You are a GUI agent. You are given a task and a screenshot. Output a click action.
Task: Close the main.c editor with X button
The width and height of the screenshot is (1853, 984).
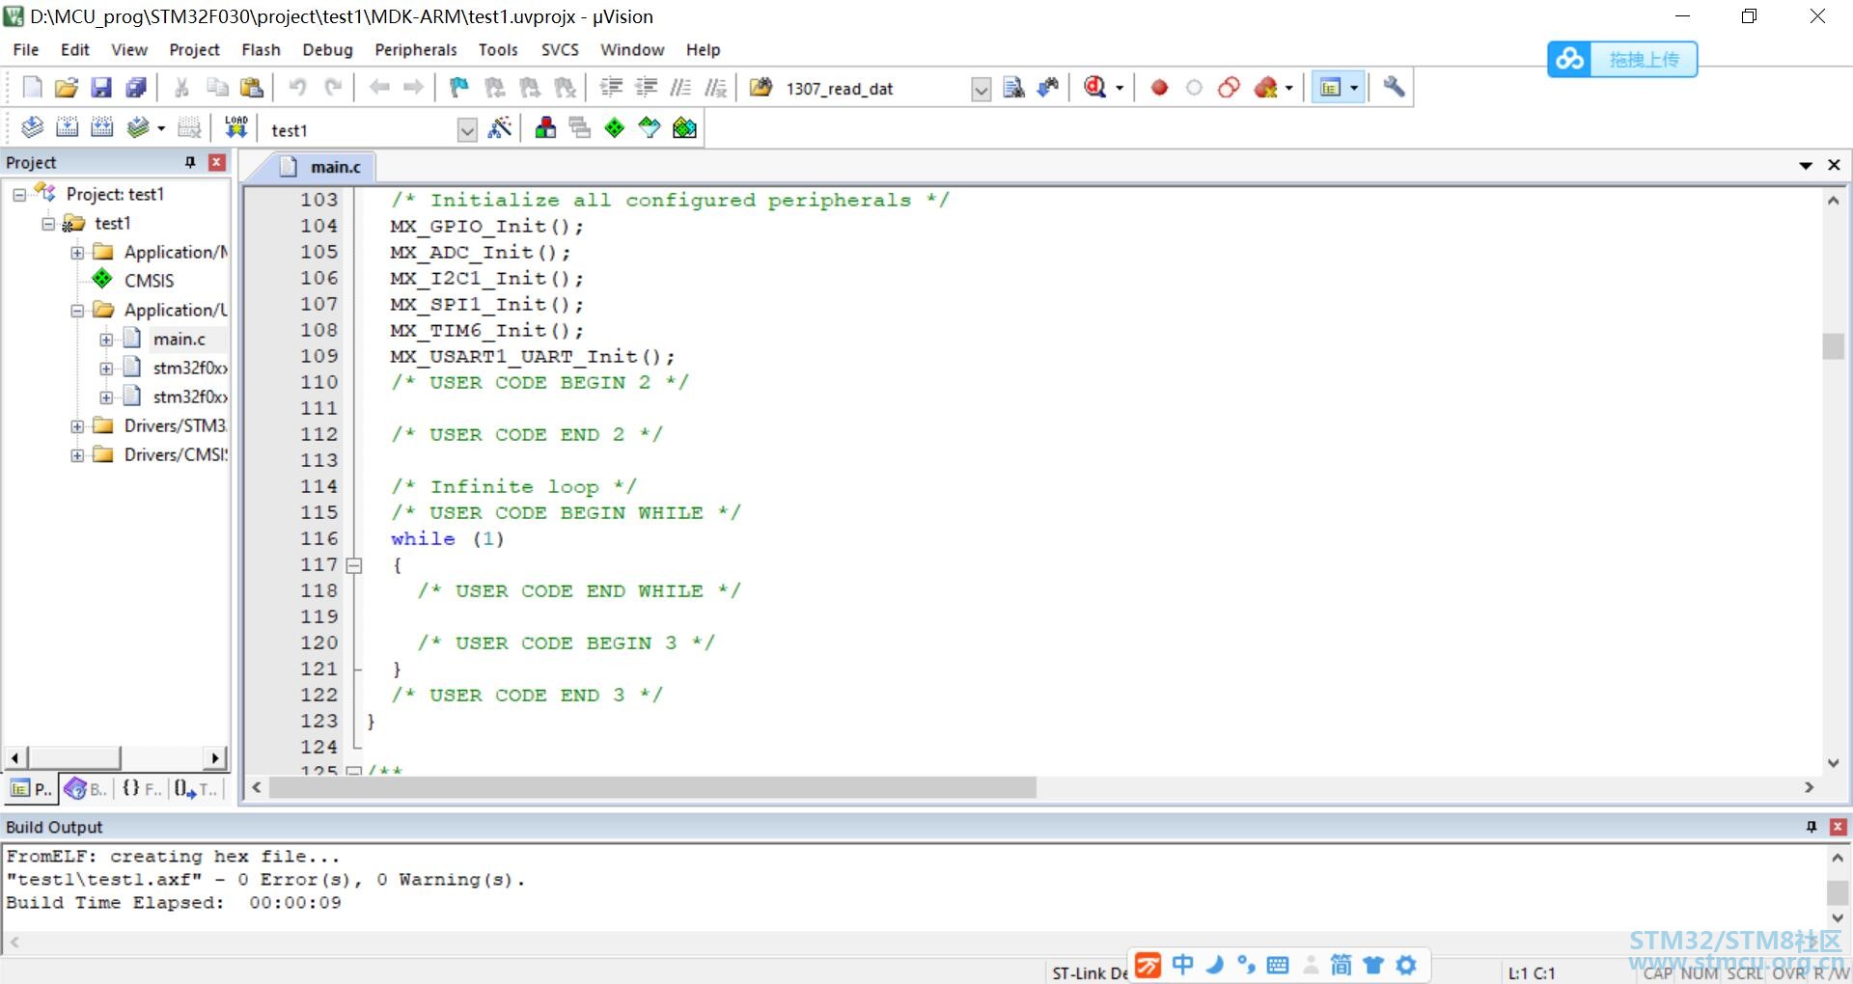(x=1834, y=166)
